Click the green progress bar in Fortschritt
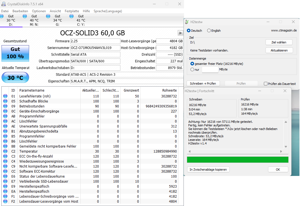 tap(238, 160)
